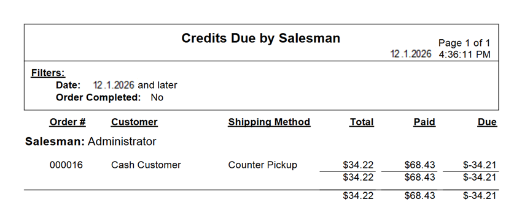522x221 pixels.
Task: Select order number 000016
Action: point(66,165)
